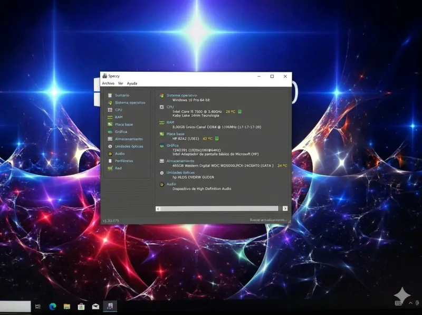The width and height of the screenshot is (422, 315).
Task: Open the CPU summary heading link
Action: point(170,107)
